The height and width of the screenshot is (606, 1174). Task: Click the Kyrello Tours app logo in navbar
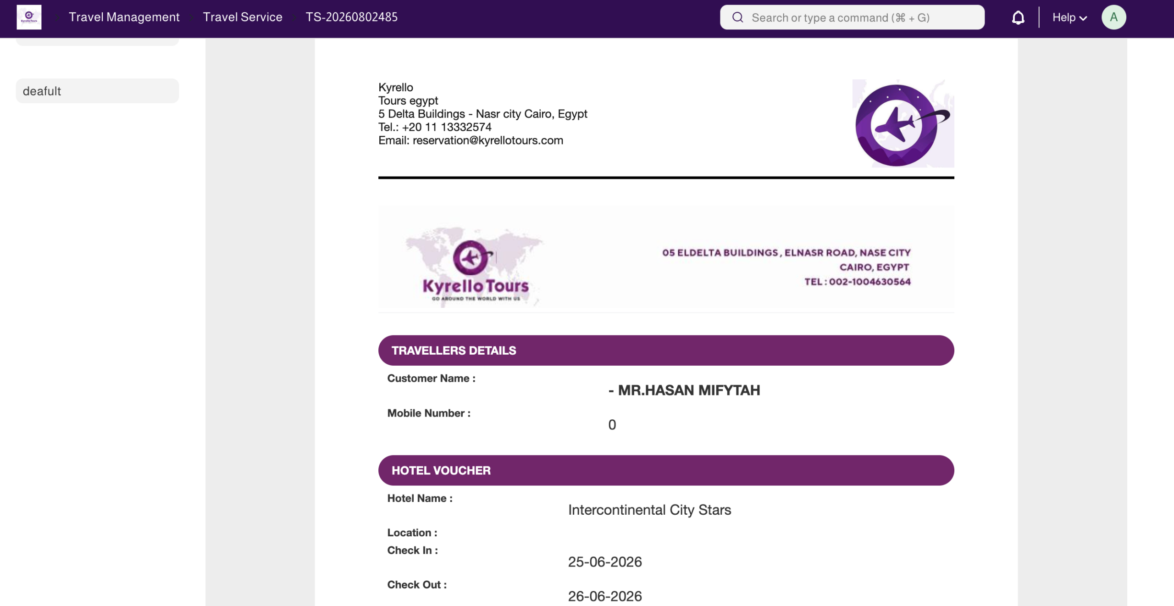click(29, 17)
